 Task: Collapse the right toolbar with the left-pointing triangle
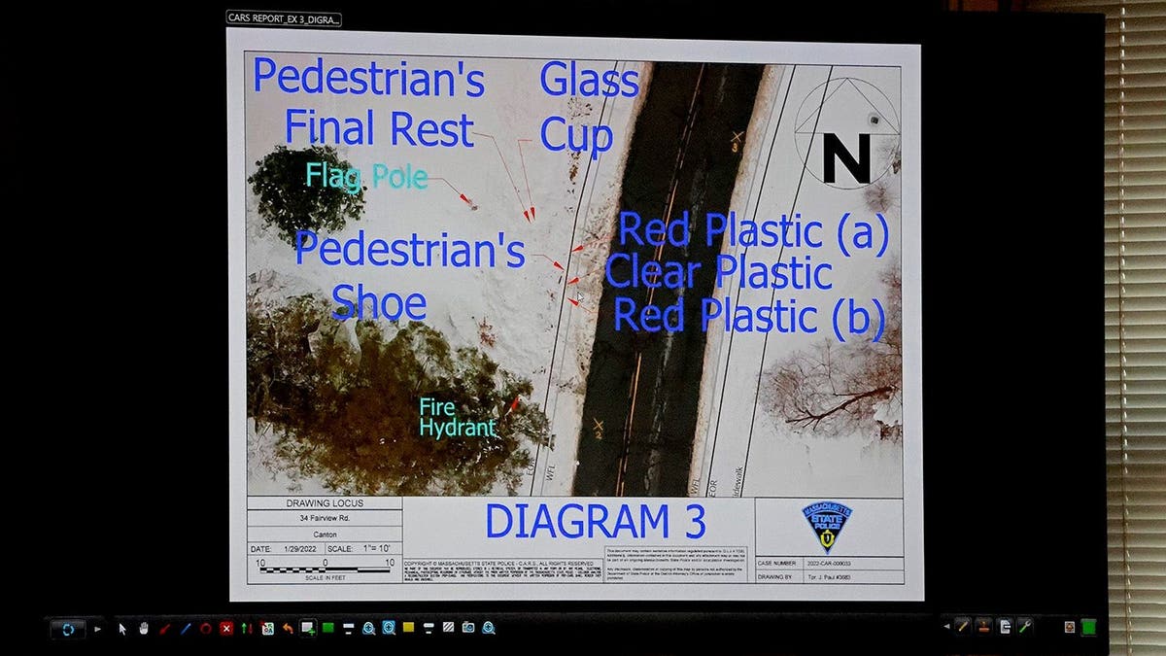click(x=946, y=626)
